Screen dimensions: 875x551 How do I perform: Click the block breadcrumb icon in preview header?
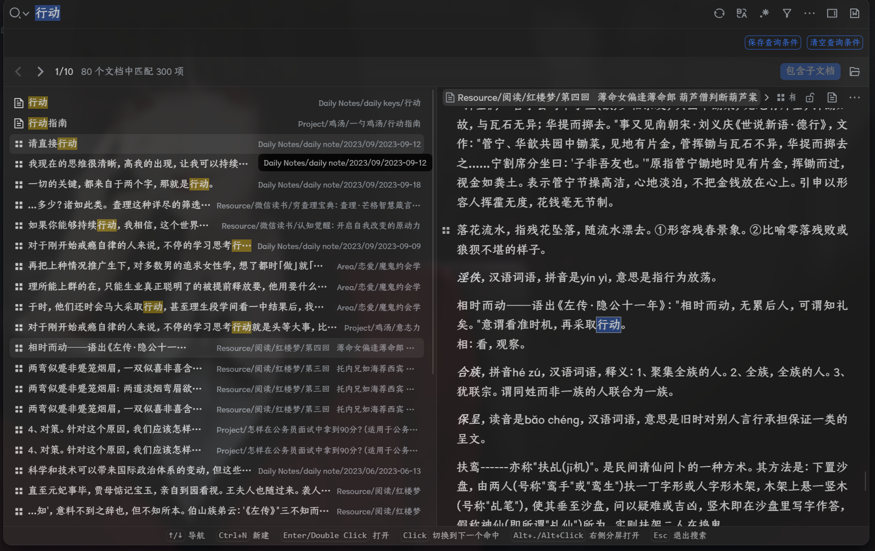[781, 97]
